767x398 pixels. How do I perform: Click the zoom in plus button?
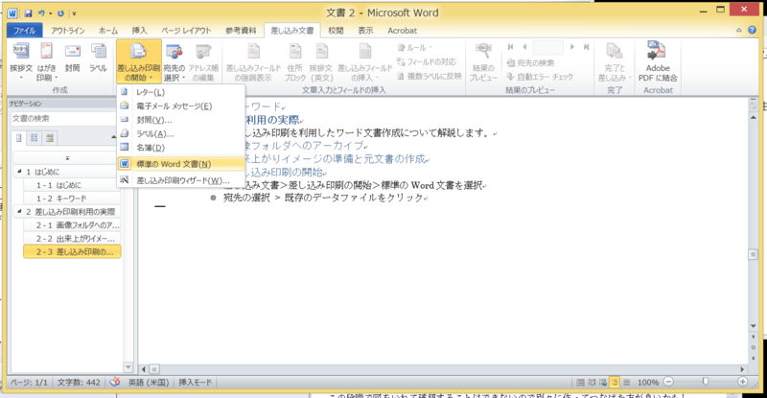[x=742, y=382]
